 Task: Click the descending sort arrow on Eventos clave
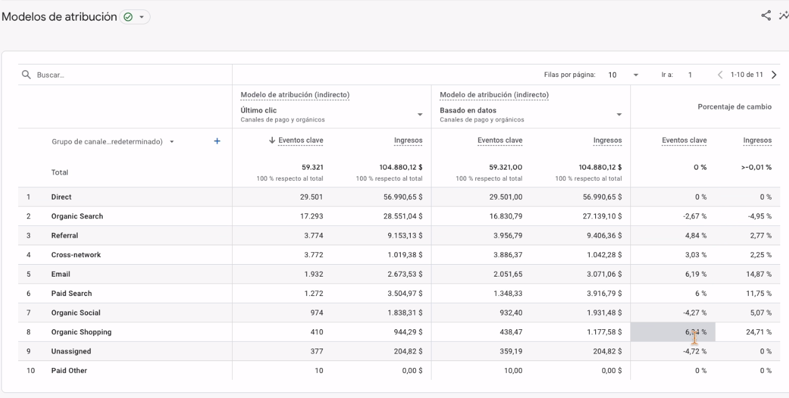(x=272, y=141)
